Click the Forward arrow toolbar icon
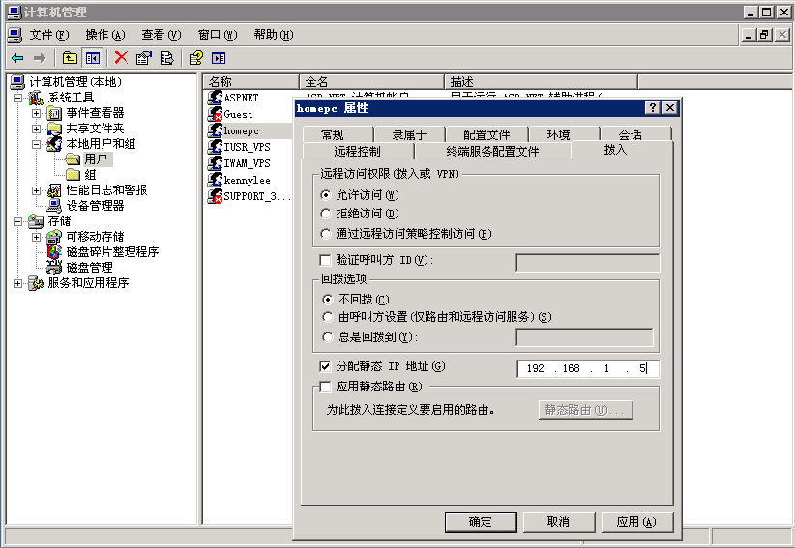795x548 pixels. click(40, 58)
